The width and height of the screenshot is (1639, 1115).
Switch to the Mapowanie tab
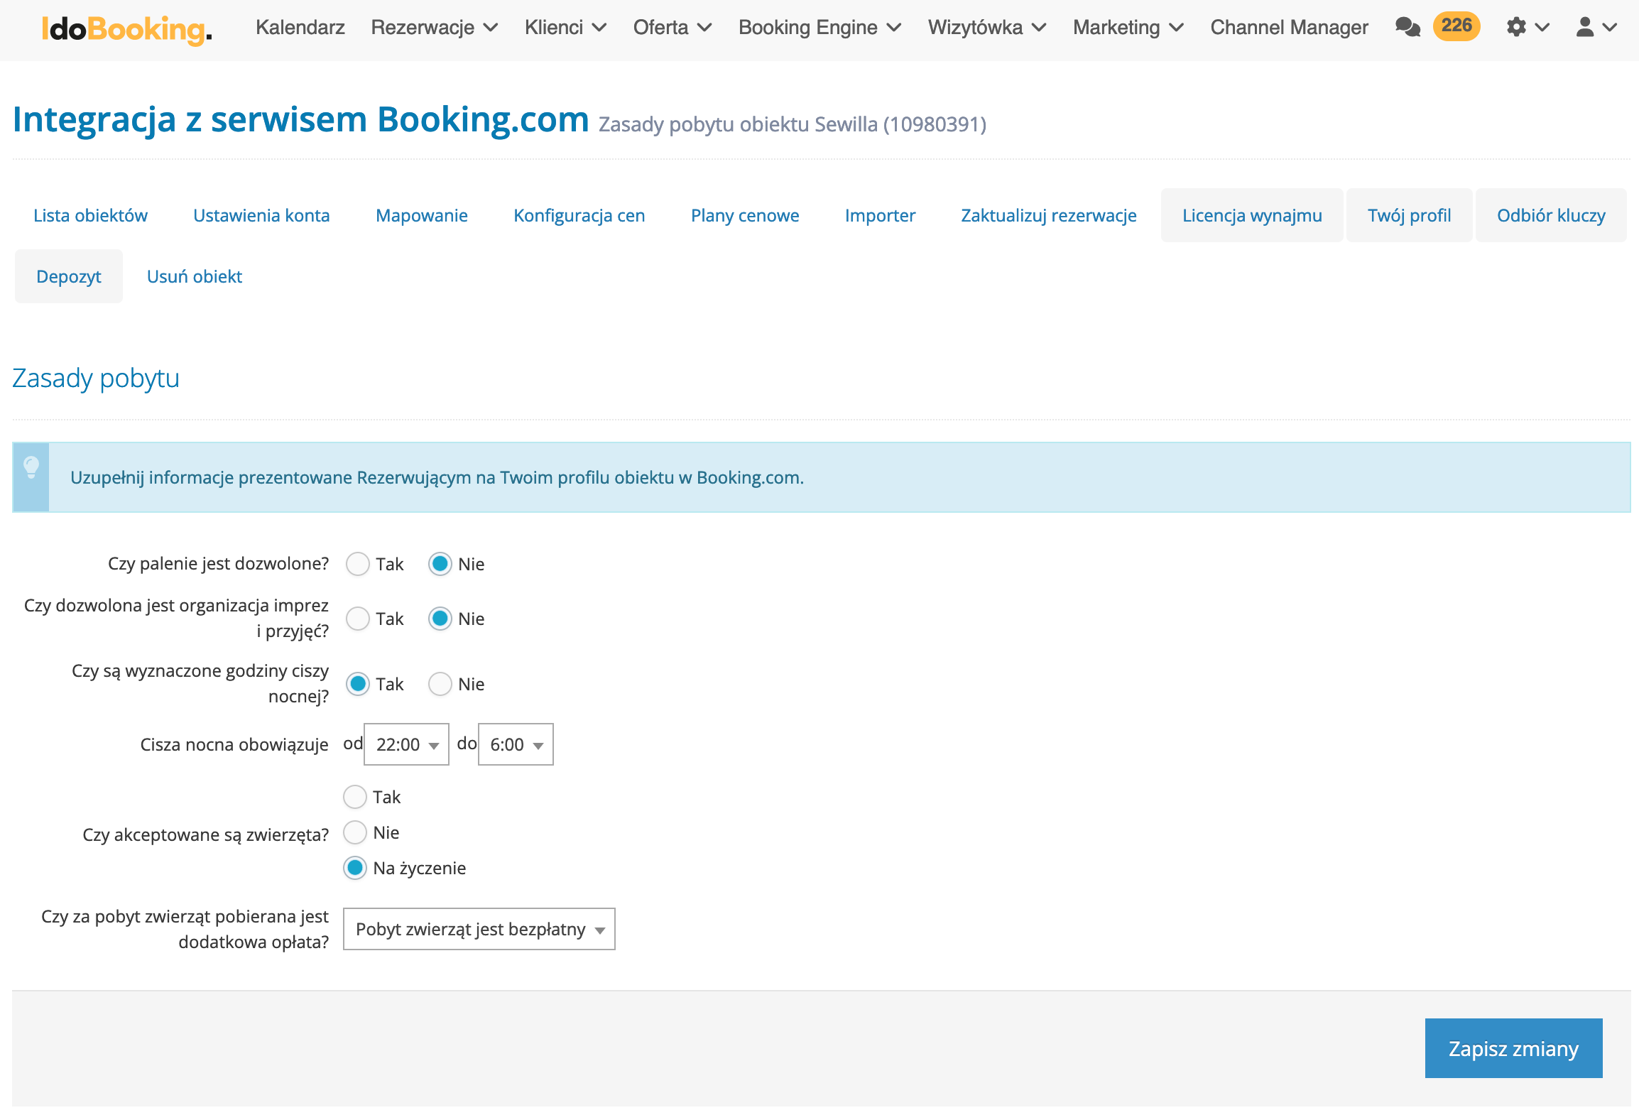pos(421,215)
